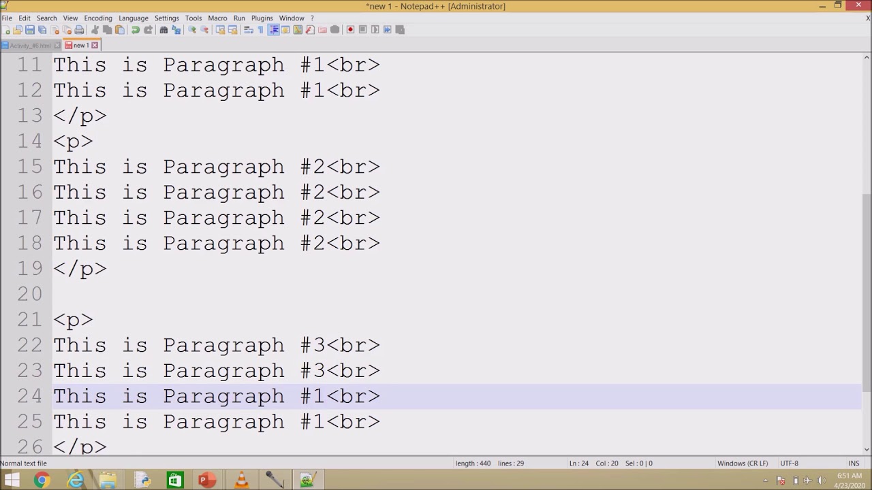Open VLC media player from taskbar
872x490 pixels.
point(241,480)
